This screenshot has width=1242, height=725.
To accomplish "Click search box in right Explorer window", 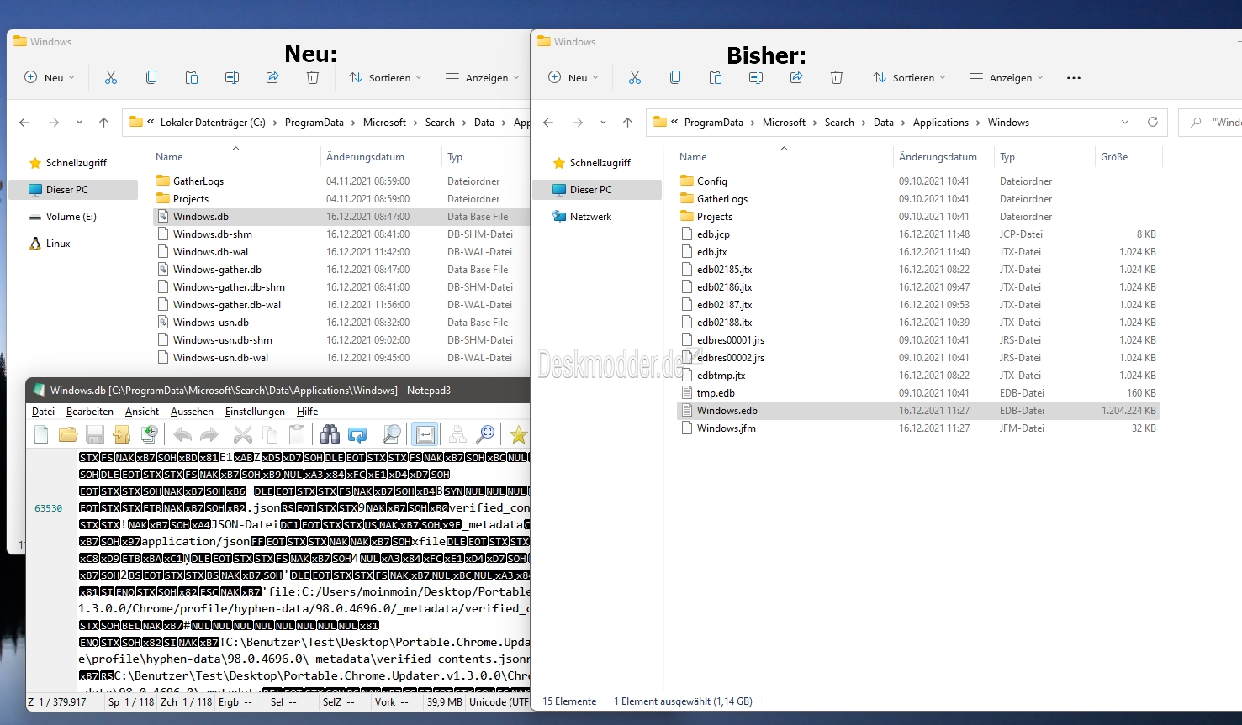I will coord(1212,123).
